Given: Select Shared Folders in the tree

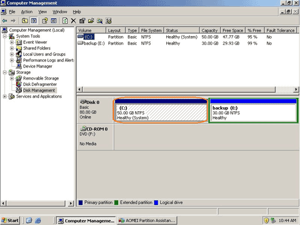Looking at the screenshot, I should pos(37,48).
